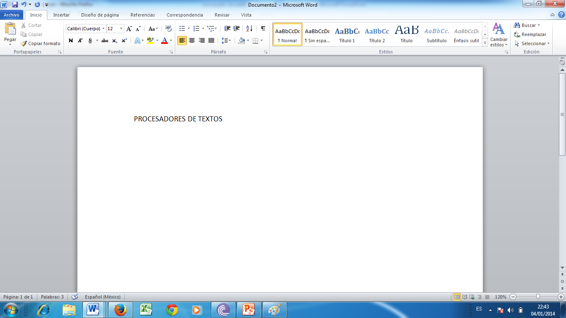Click the Reemplazar button

[530, 34]
